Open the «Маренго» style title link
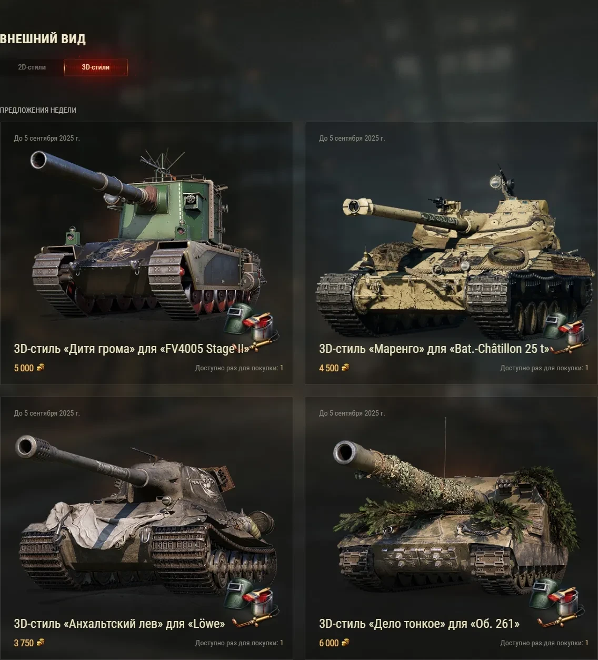 coord(434,349)
